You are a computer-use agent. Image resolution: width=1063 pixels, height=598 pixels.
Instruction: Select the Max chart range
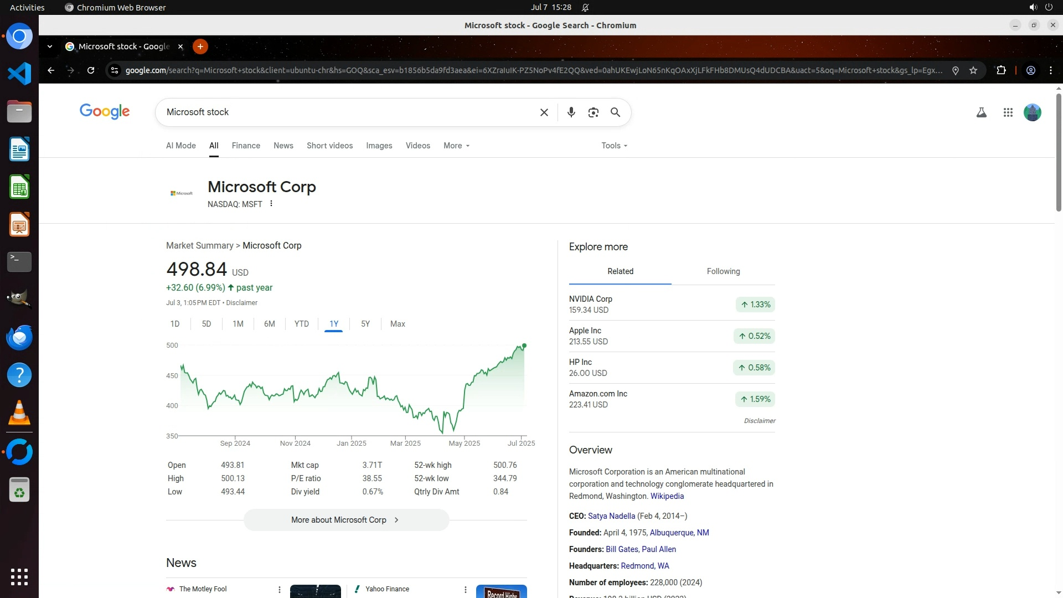point(398,324)
